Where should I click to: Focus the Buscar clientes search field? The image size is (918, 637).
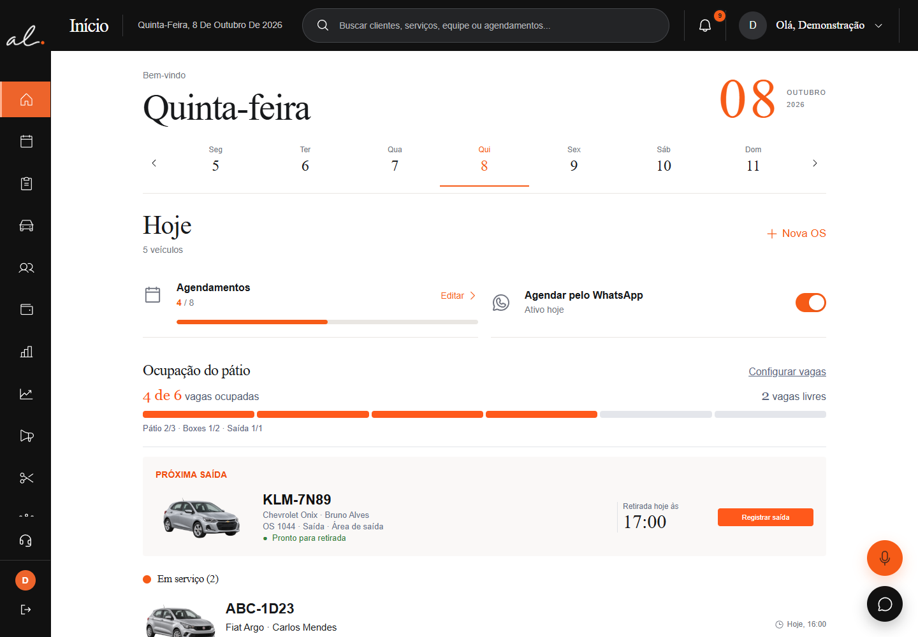486,25
